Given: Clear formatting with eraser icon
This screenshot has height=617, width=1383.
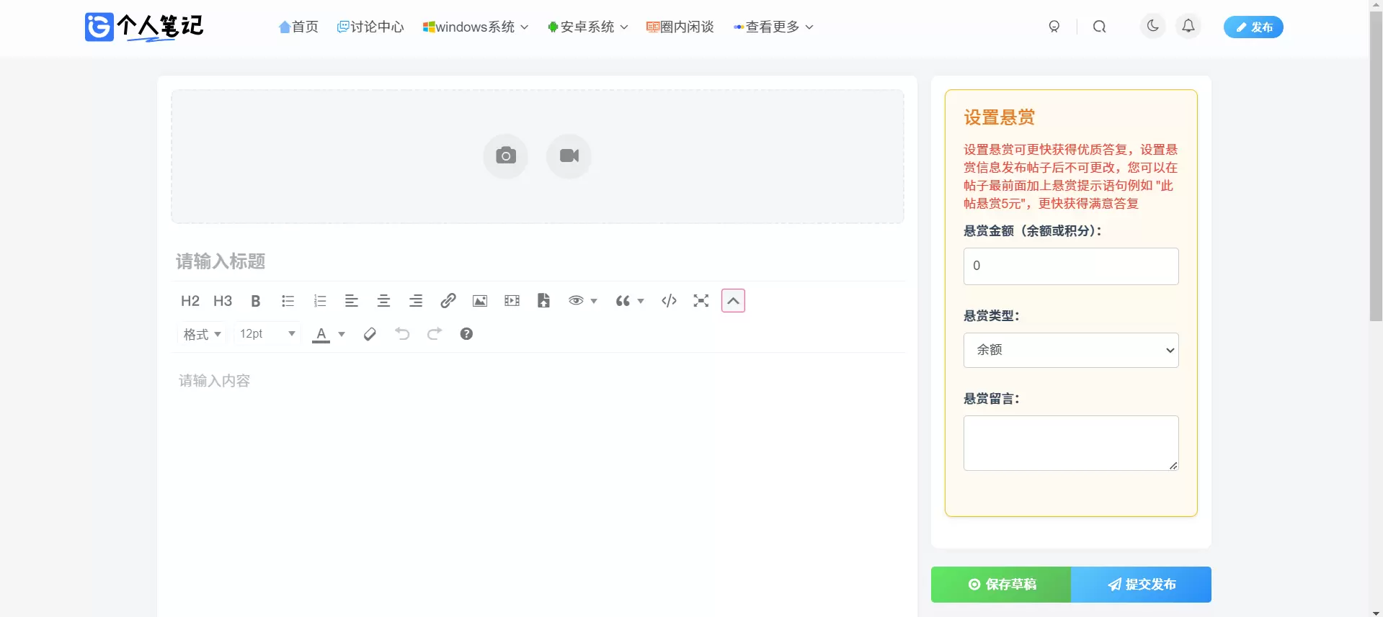Looking at the screenshot, I should pyautogui.click(x=370, y=334).
